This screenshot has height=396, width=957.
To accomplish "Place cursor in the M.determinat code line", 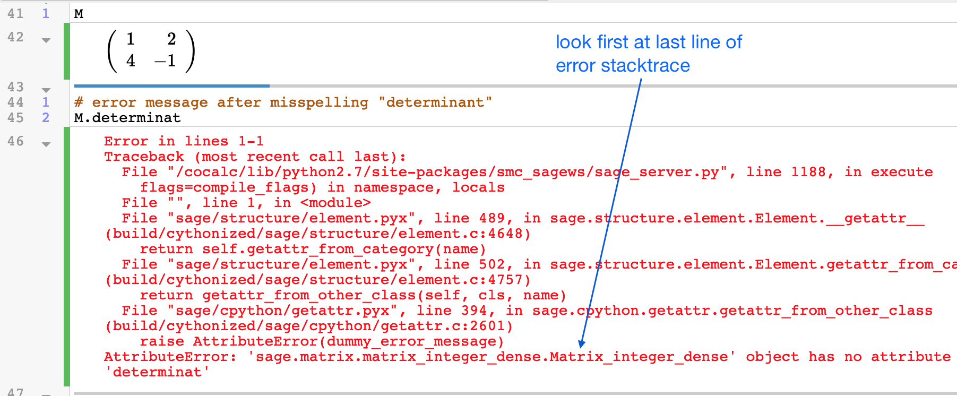I will coord(127,118).
